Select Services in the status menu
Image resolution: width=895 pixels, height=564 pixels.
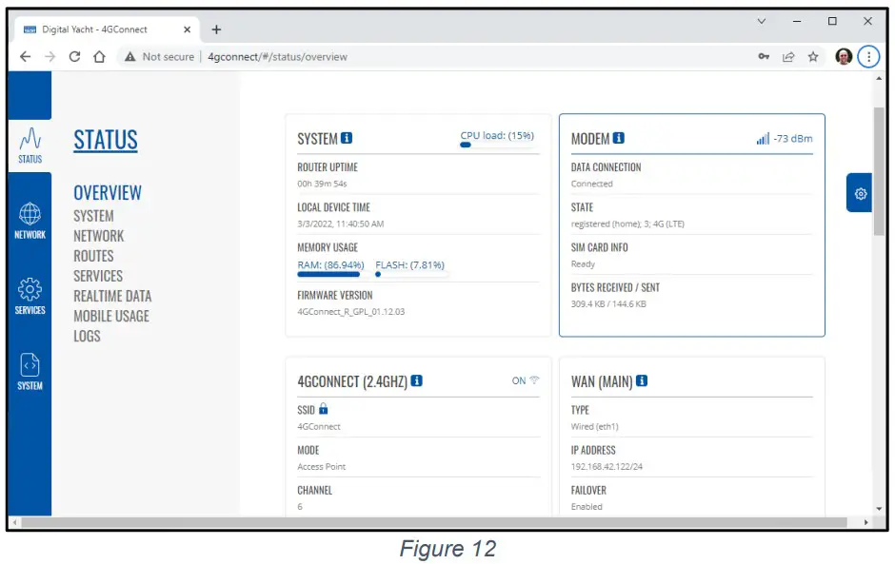tap(98, 276)
